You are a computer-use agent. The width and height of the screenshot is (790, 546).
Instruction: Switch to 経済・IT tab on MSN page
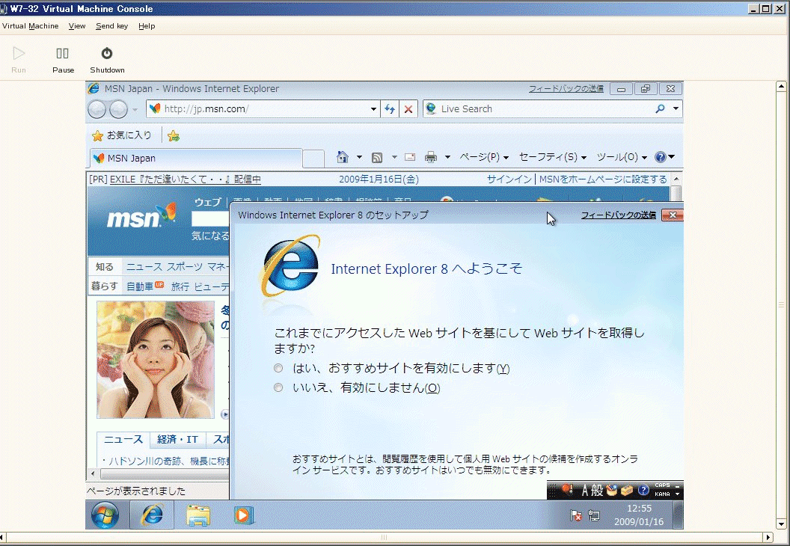coord(178,440)
